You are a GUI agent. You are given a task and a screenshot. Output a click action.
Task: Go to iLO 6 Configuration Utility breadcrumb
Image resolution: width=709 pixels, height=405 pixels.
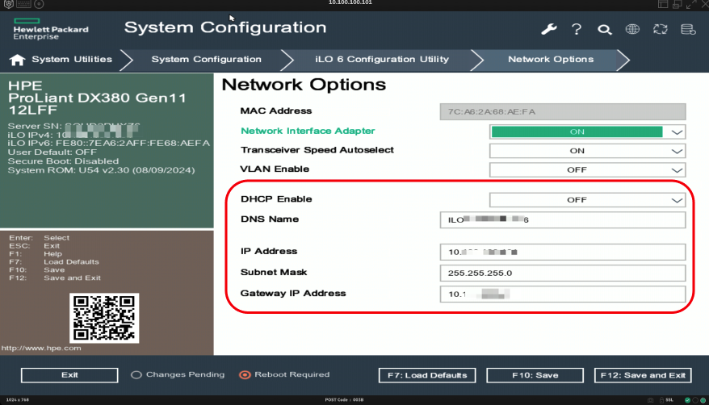382,59
